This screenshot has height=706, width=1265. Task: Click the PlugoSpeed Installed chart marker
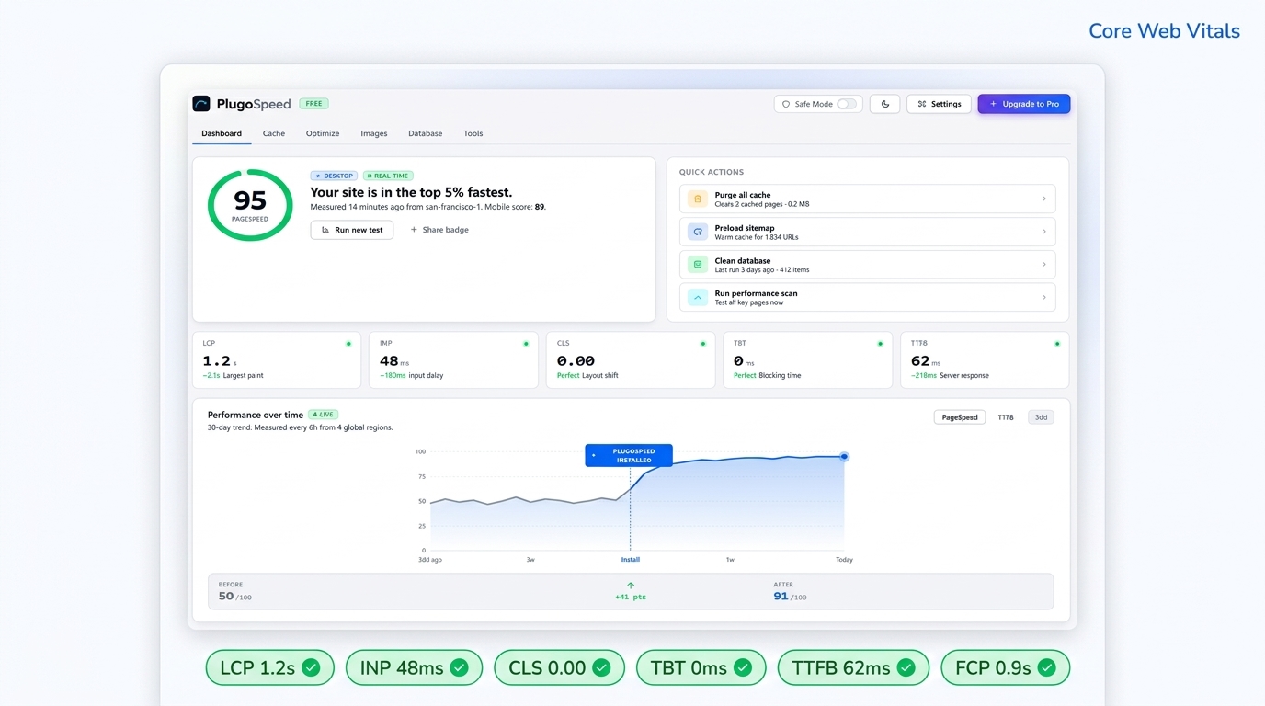pos(629,455)
